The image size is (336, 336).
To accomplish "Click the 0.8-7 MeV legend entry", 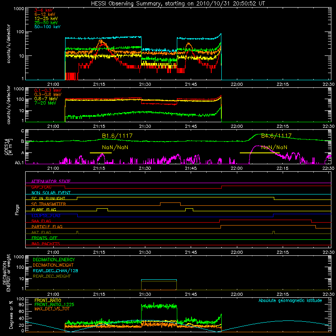I will pos(46,99).
